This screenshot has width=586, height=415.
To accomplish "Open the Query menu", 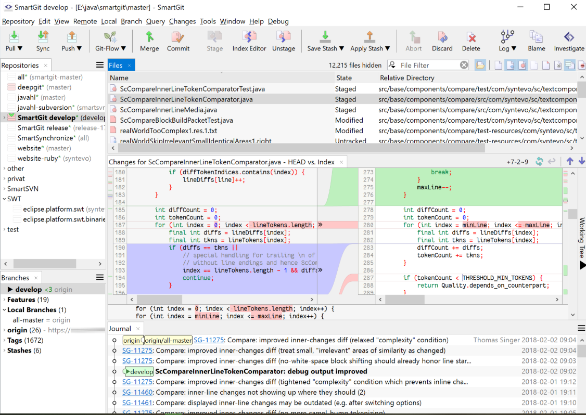I will point(156,21).
